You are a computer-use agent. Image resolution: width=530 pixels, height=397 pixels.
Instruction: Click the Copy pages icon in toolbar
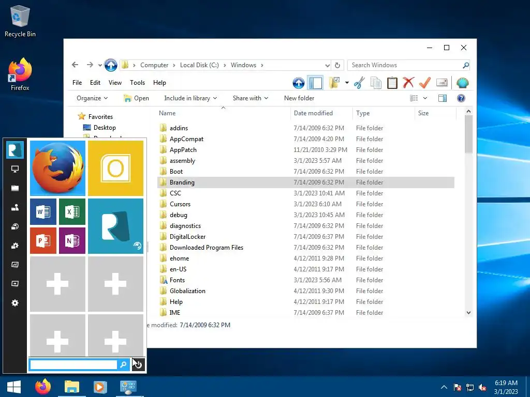(x=376, y=83)
